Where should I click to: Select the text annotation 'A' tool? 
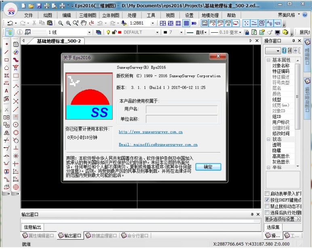[6, 91]
